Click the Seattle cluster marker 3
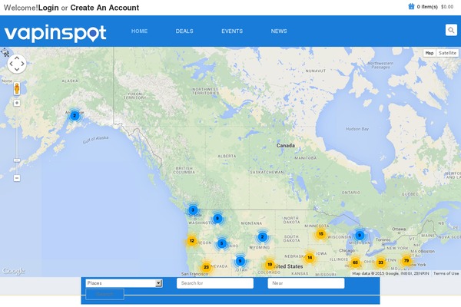 [x=193, y=210]
